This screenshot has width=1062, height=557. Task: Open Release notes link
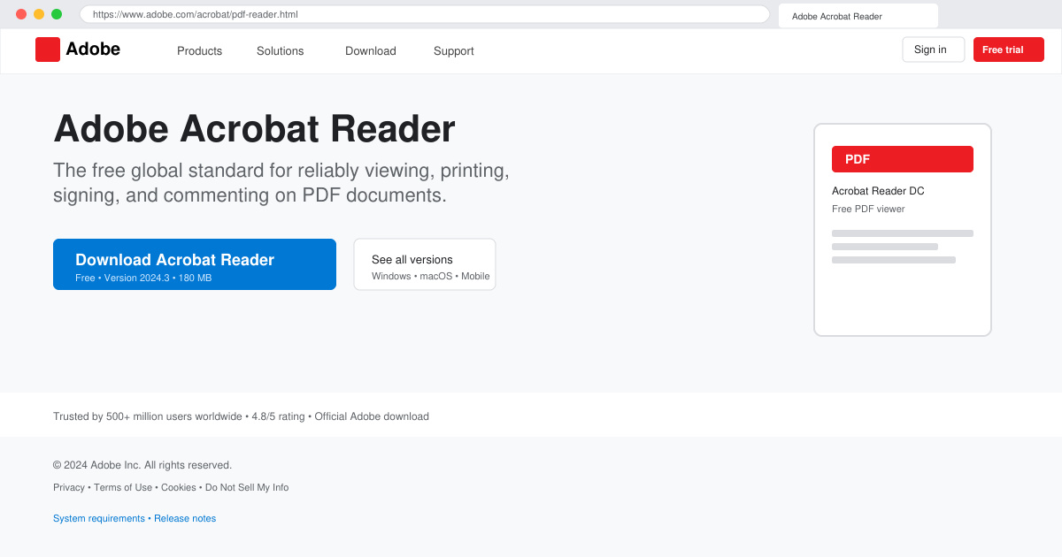185,518
